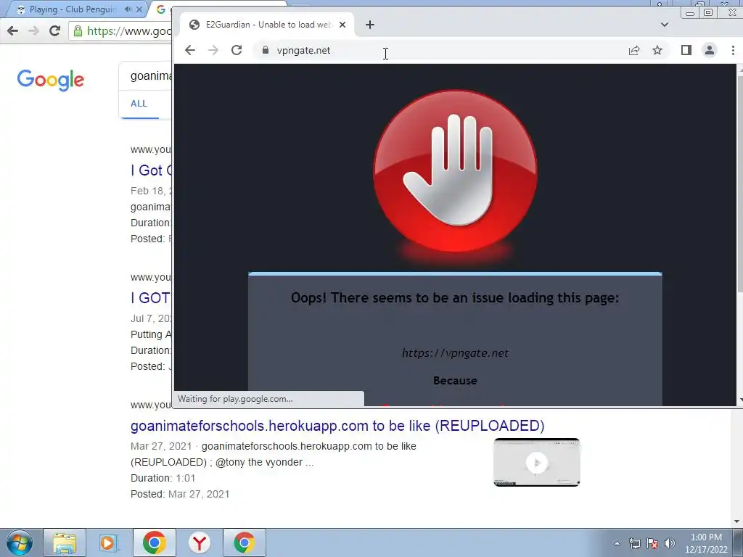Click the network tray icon

634,543
